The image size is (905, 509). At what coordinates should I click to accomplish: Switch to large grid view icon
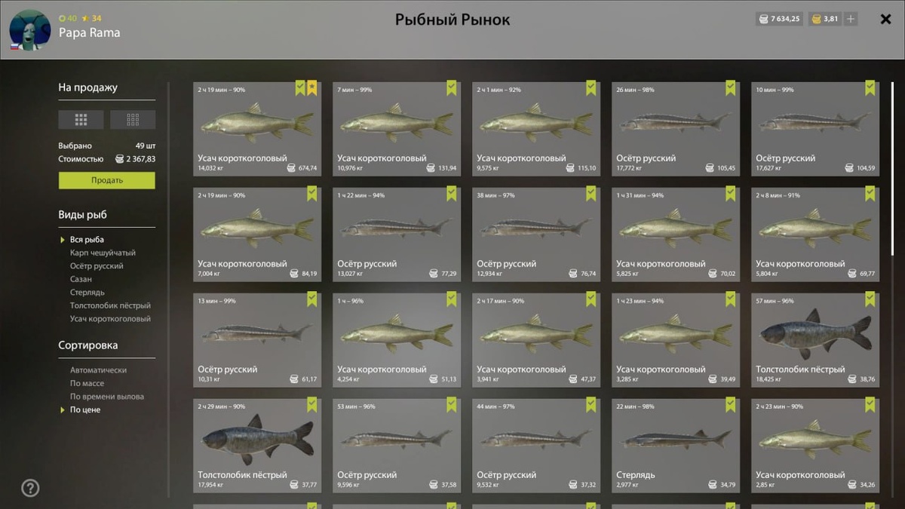pos(81,119)
